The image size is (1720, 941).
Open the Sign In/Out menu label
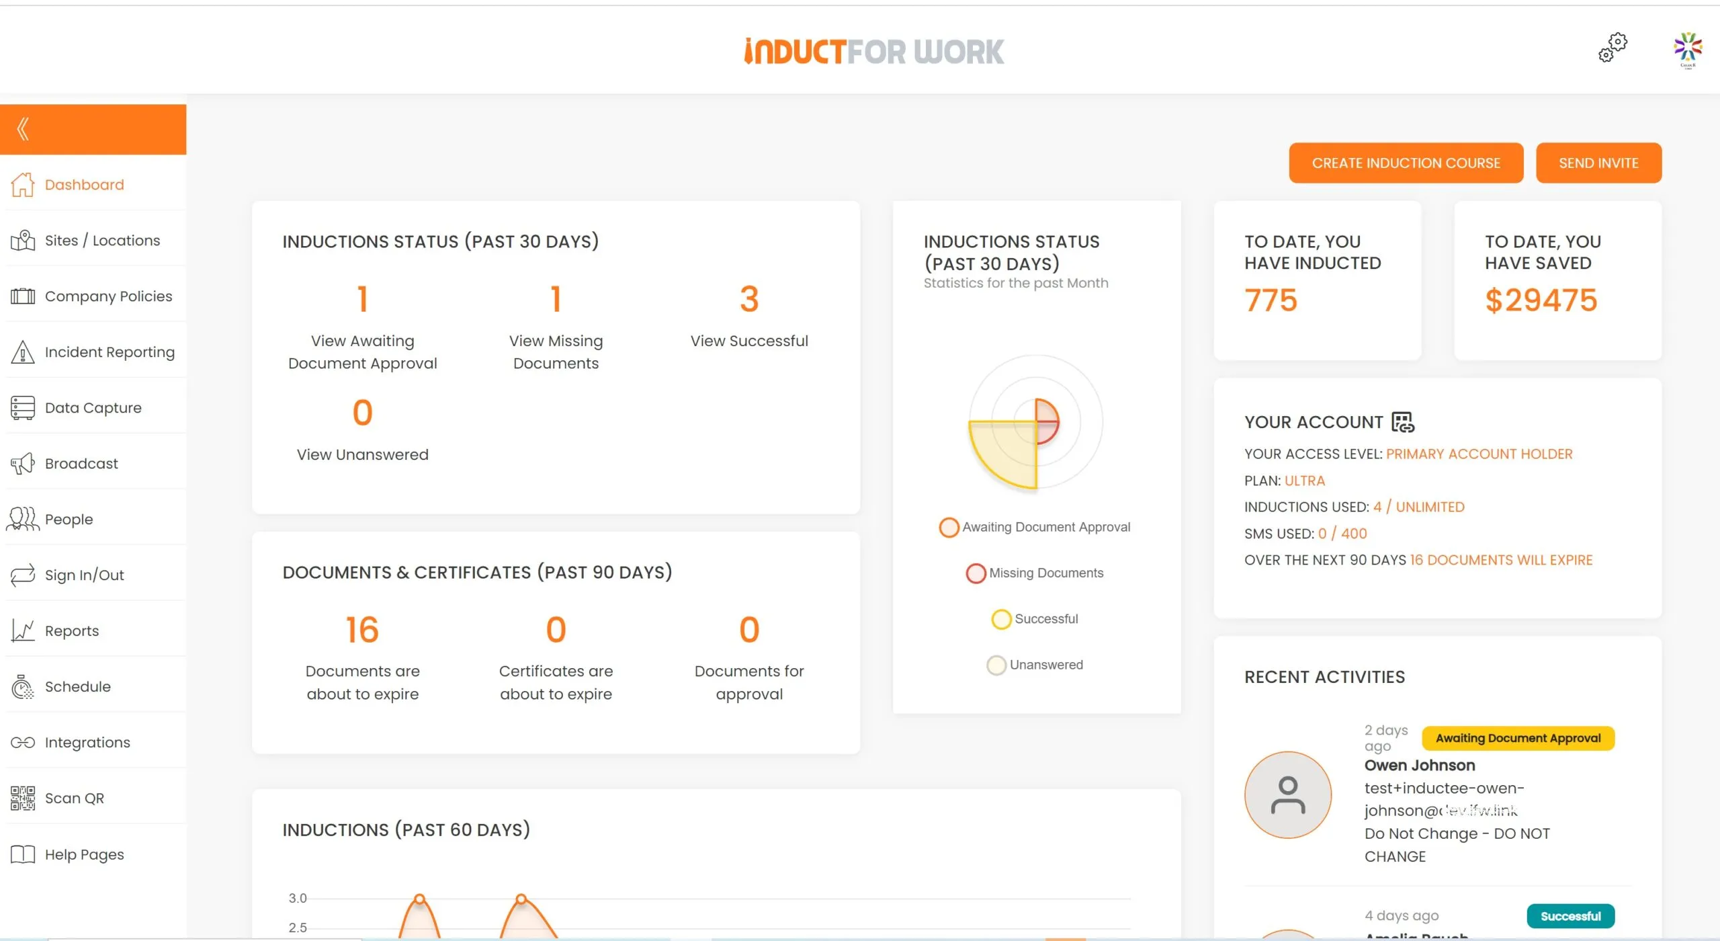84,575
